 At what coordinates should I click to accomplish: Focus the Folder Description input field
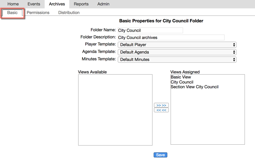[x=171, y=37]
